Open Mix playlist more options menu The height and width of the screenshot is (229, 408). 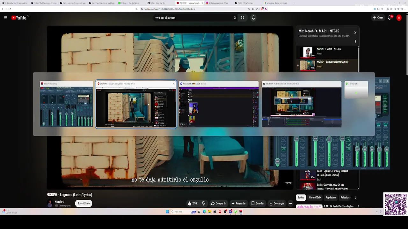click(x=355, y=42)
